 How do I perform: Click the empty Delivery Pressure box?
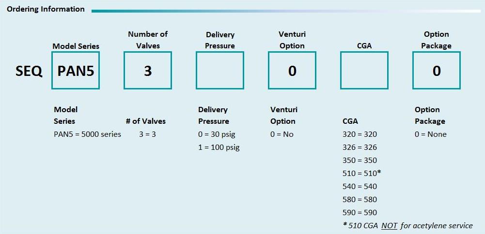[219, 71]
